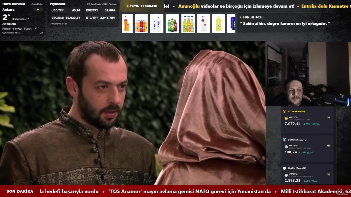
Task: Click the EUR/TRY 51,884 rate
Action: (x=100, y=10)
